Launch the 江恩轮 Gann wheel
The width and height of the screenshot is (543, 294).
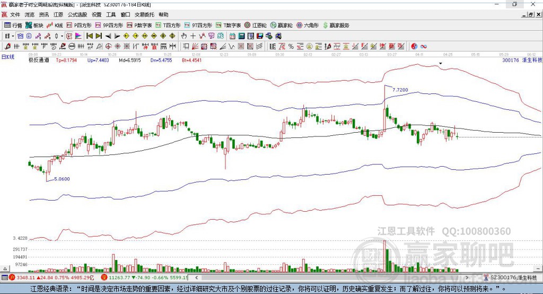256,25
